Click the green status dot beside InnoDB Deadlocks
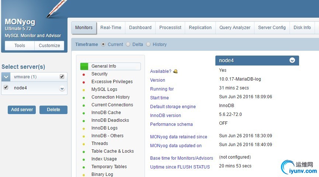The width and height of the screenshot is (319, 177). pos(84,121)
